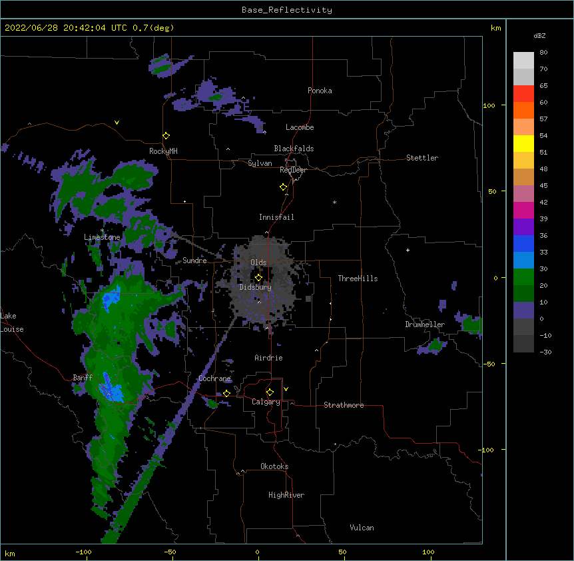Viewport: 574px width, 561px height.
Task: Select the yellow diamond marker above the Calgary label
Action: pyautogui.click(x=270, y=392)
